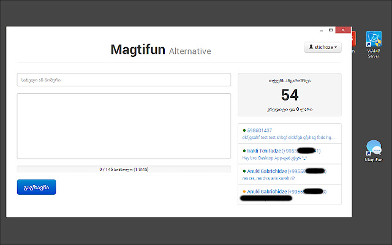392x245 pixels.
Task: Maximize the Magtifun window
Action: (x=331, y=30)
